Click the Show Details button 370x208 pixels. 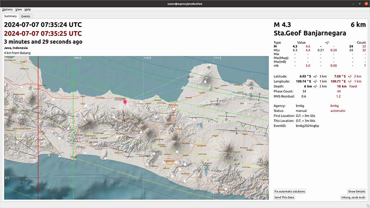coord(356,192)
